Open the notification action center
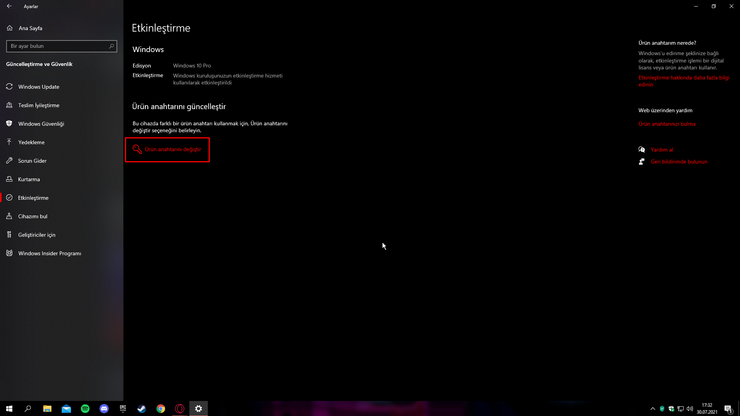 [728, 409]
